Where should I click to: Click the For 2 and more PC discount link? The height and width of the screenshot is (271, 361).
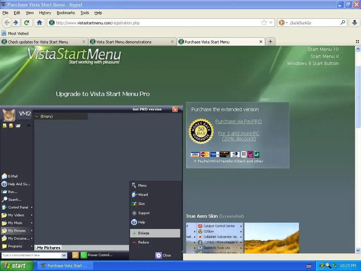[x=239, y=136]
